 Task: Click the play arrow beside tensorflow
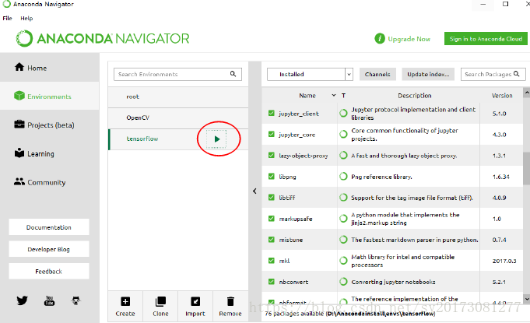coord(216,139)
